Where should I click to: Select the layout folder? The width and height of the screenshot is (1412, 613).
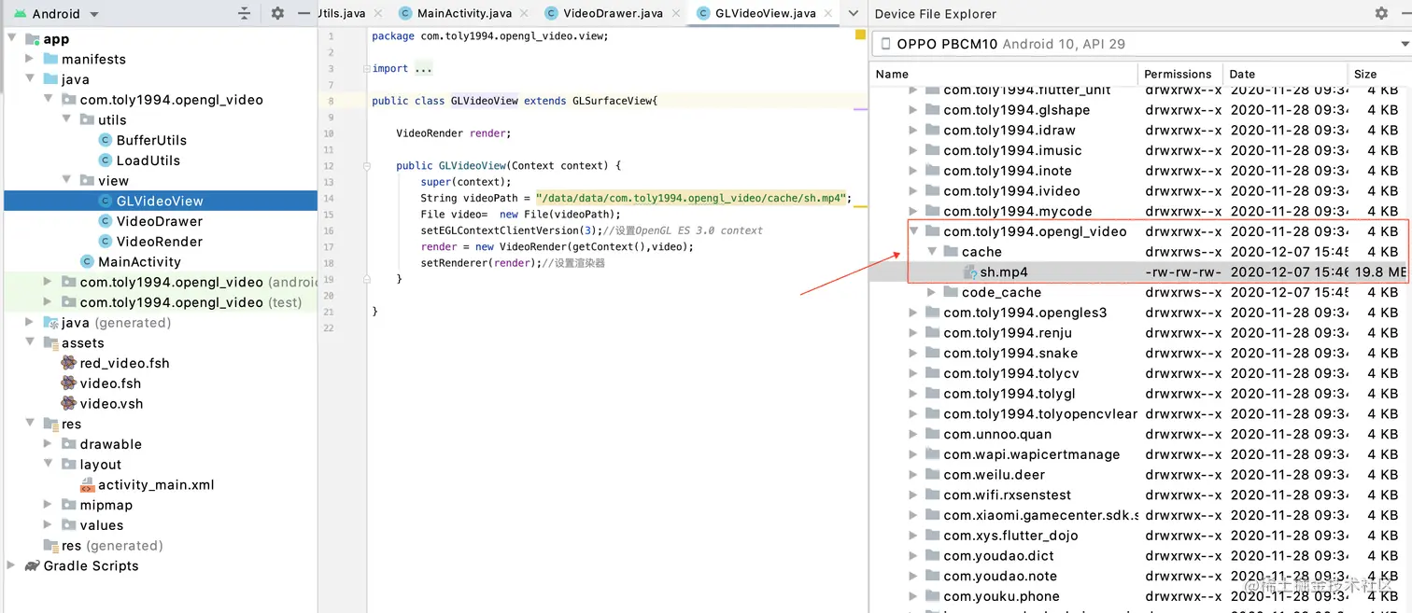click(101, 465)
